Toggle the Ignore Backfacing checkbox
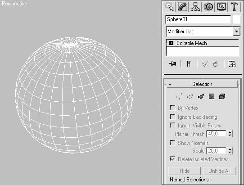 [x=172, y=117]
